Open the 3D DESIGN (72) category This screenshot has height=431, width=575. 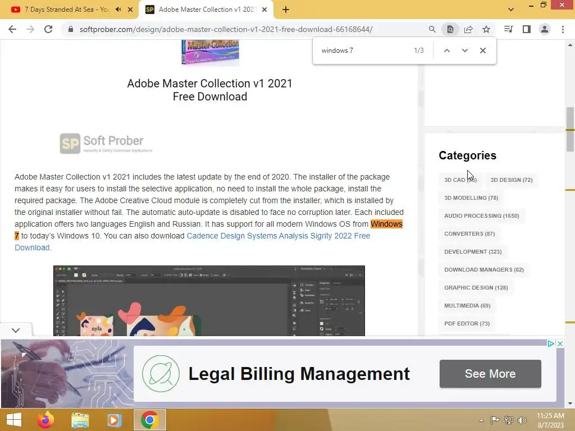[512, 180]
